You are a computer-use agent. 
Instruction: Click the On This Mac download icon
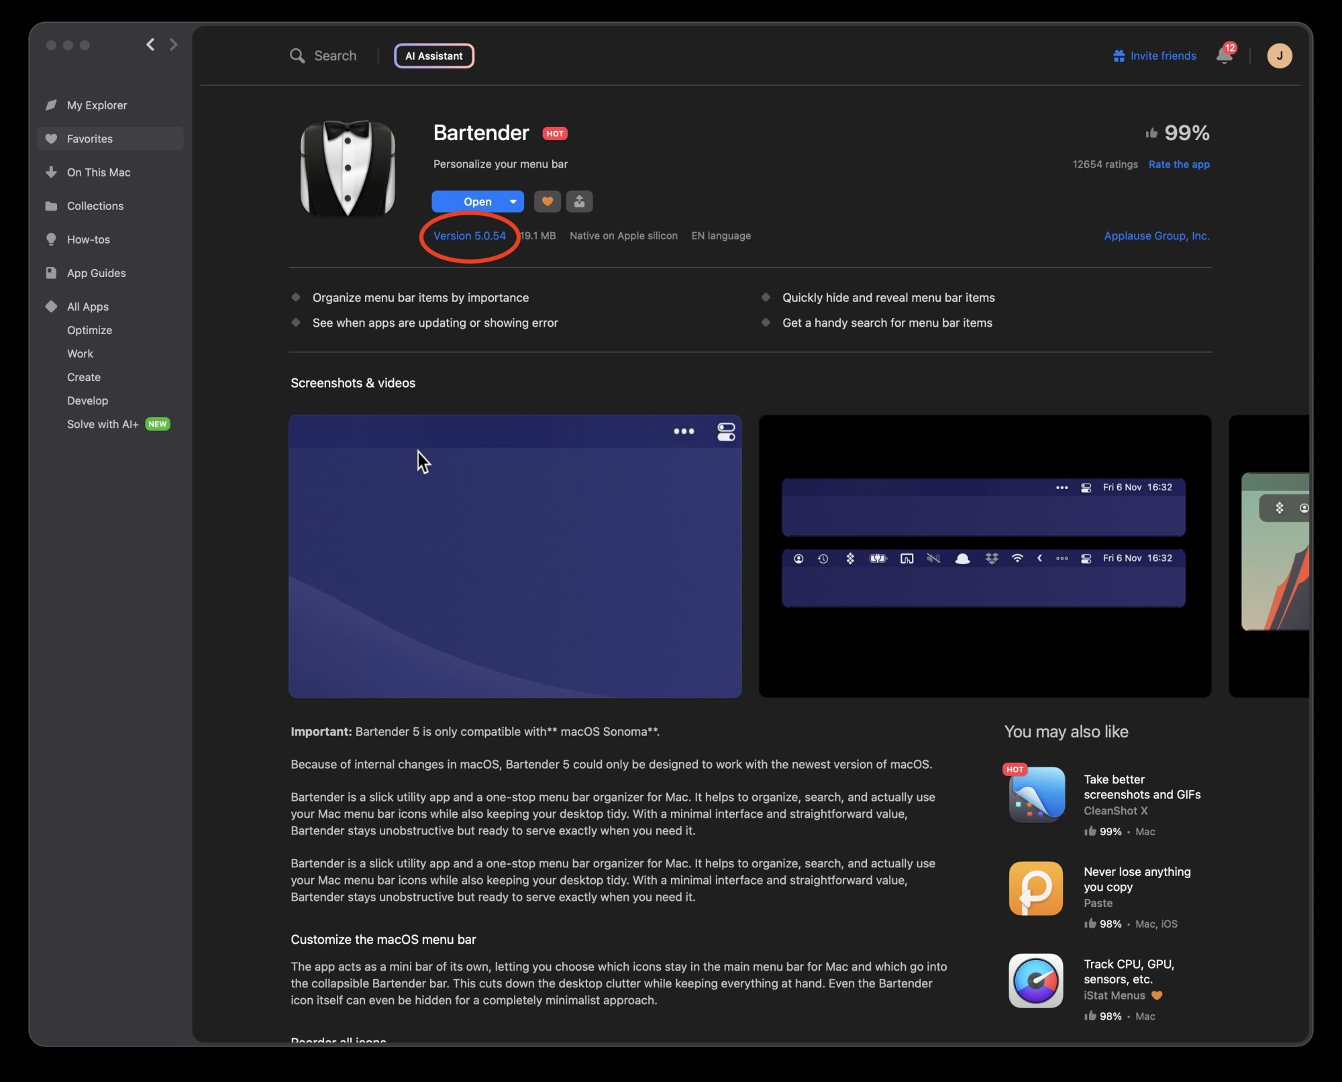point(51,172)
